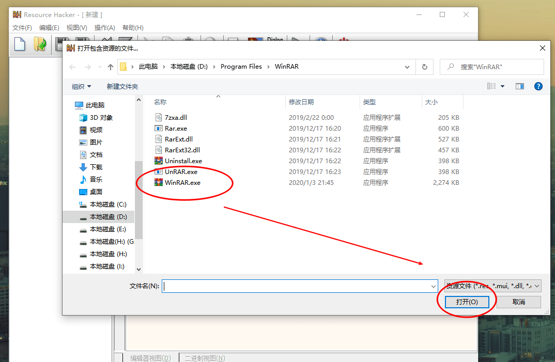
Task: Open the 文件(F) menu
Action: point(22,27)
